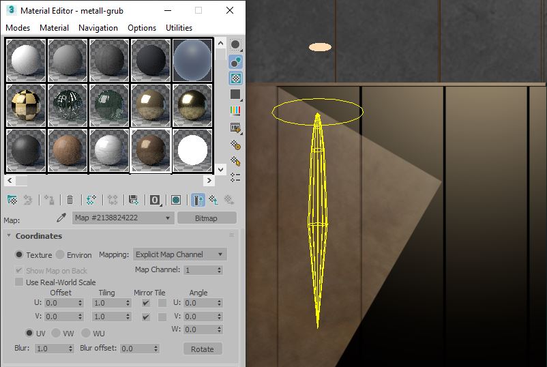
Task: Click the Sample UV Tiling icon
Action: [x=235, y=95]
